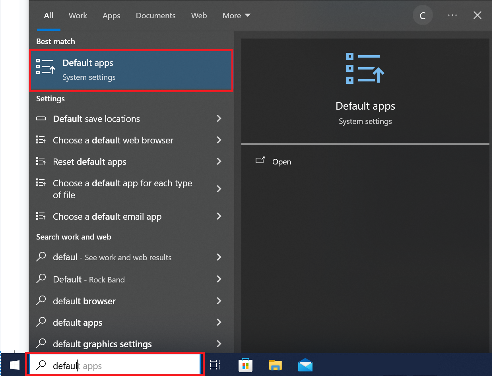Switch to the Apps tab
The image size is (493, 377).
[111, 15]
